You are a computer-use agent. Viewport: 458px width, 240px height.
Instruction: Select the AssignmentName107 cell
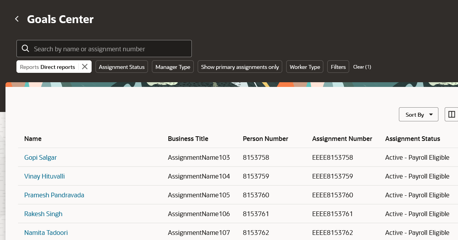click(x=199, y=233)
